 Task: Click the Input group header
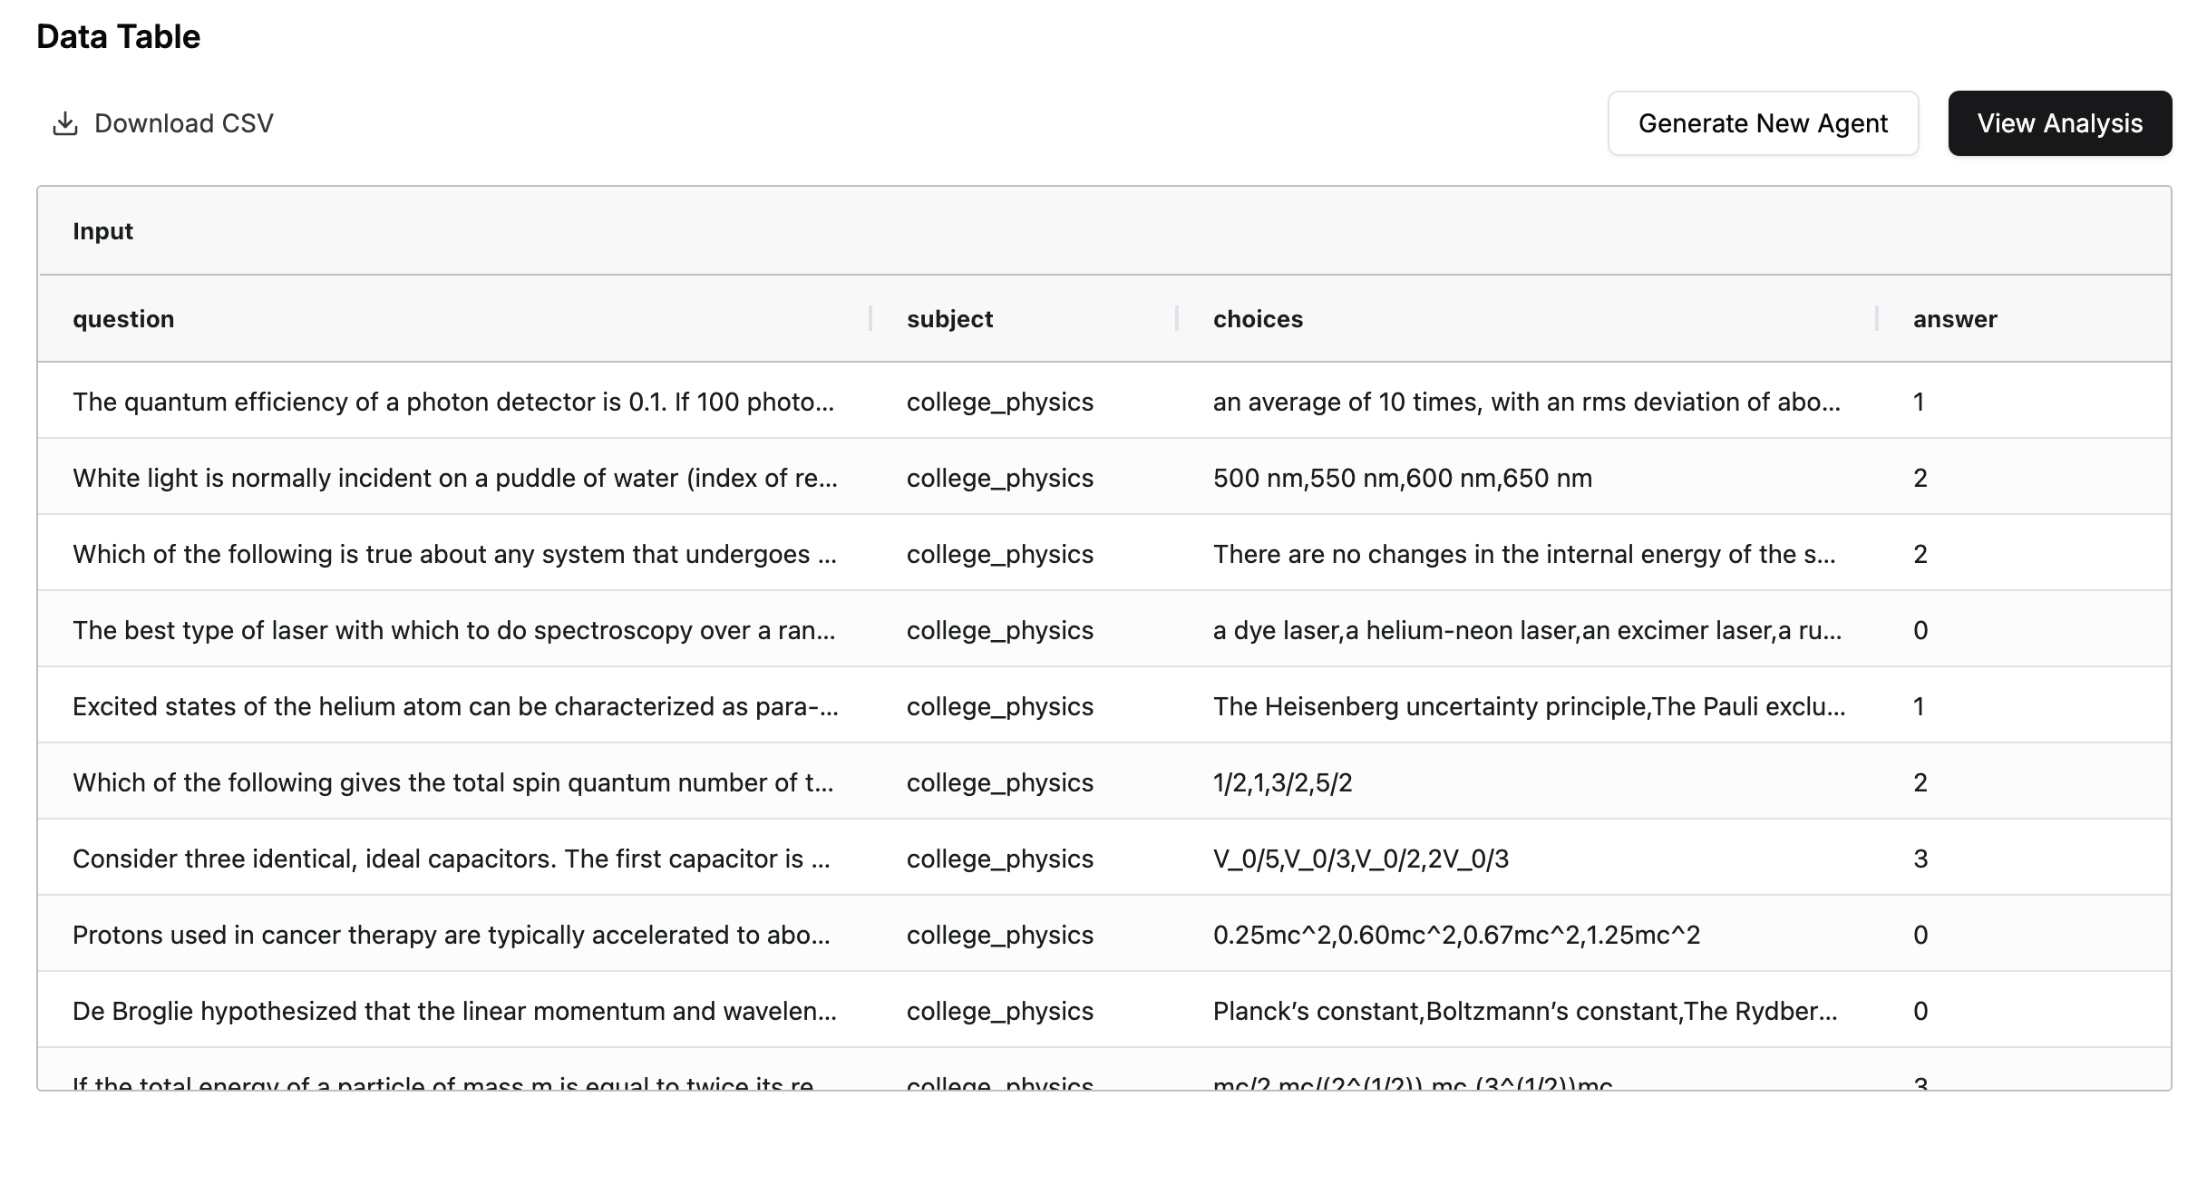click(x=102, y=231)
